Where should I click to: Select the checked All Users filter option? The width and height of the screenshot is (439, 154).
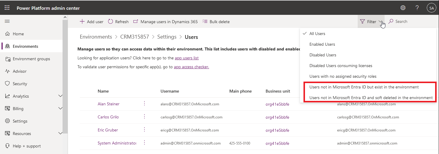pos(317,34)
